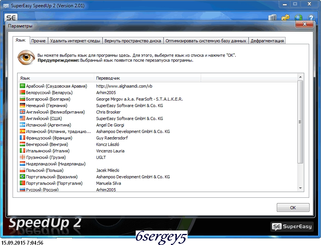
Task: Click the German flag icon
Action: [22, 106]
